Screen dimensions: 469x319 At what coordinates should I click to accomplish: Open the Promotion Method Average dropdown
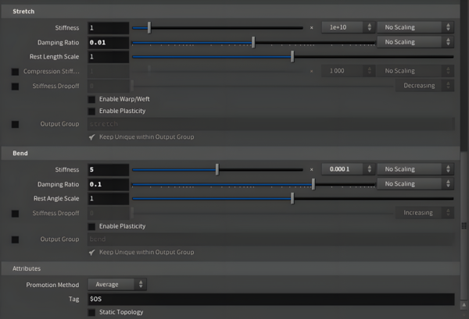[117, 285]
